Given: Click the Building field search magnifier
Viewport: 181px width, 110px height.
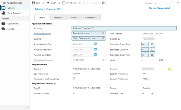Looking at the screenshot, I should pos(103,38).
